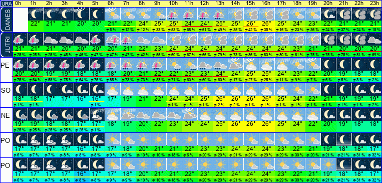Click the PE 10h sun with rain icon
This screenshot has width=382, height=183.
(173, 64)
